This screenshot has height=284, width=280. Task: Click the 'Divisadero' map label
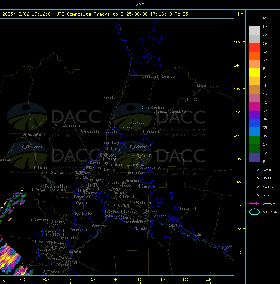pos(150,167)
